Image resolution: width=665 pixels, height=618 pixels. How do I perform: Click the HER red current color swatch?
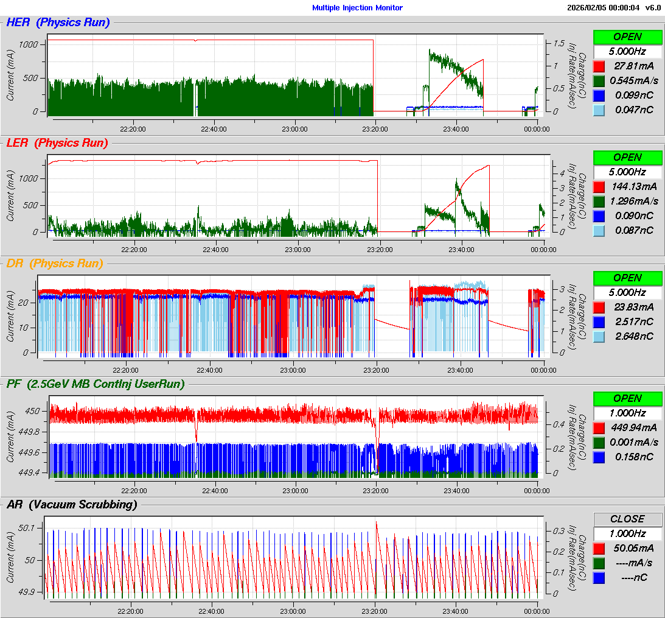tap(599, 66)
